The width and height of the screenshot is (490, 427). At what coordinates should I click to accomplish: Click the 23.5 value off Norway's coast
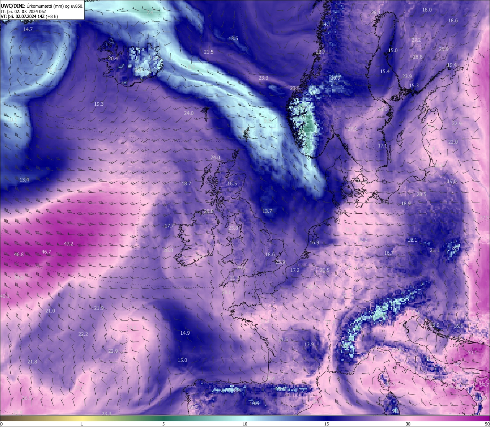[x=295, y=88]
